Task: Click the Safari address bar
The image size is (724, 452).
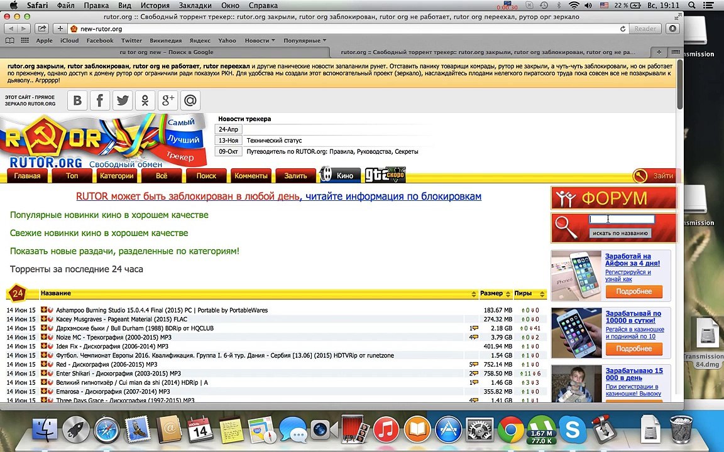Action: click(x=346, y=29)
